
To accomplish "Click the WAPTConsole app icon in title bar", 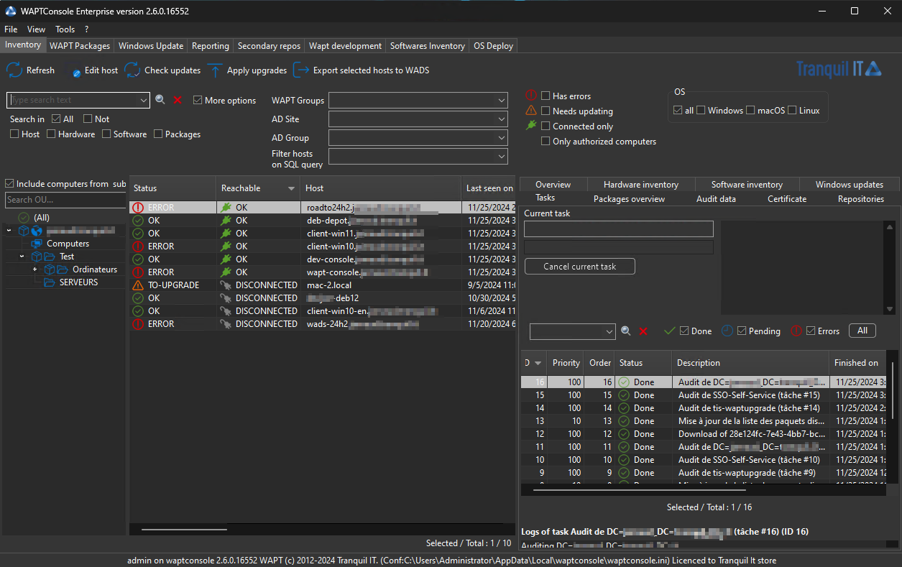I will 11,11.
